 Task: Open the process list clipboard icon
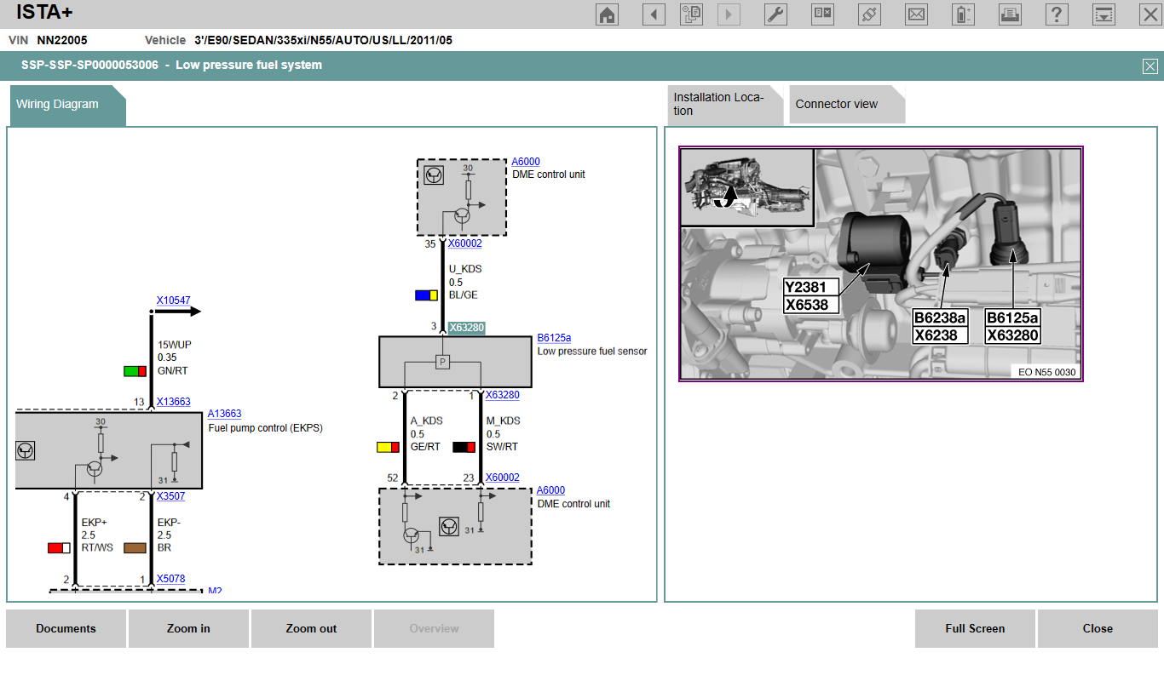[x=691, y=14]
